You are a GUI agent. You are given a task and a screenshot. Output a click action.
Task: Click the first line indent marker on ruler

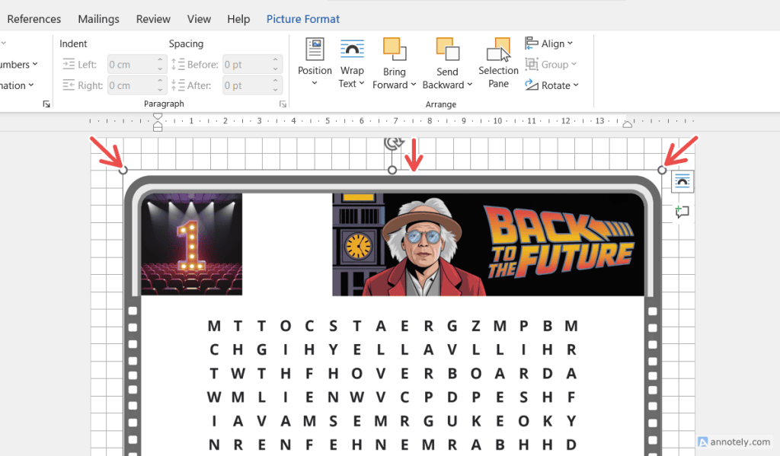pyautogui.click(x=158, y=116)
